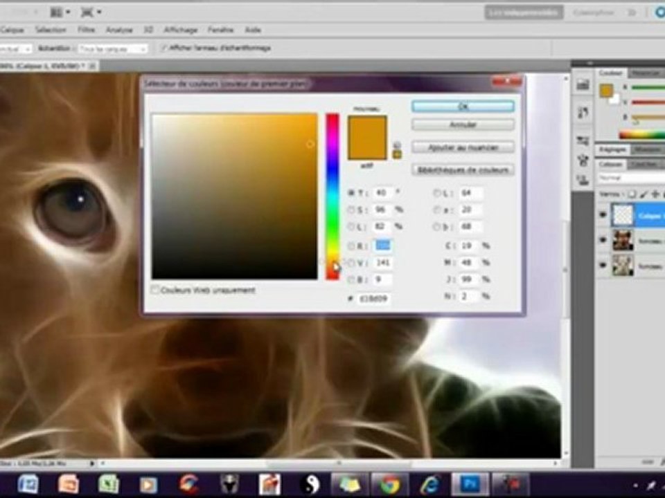The width and height of the screenshot is (665, 498).
Task: Click Annuler in the color picker dialog
Action: coord(463,124)
